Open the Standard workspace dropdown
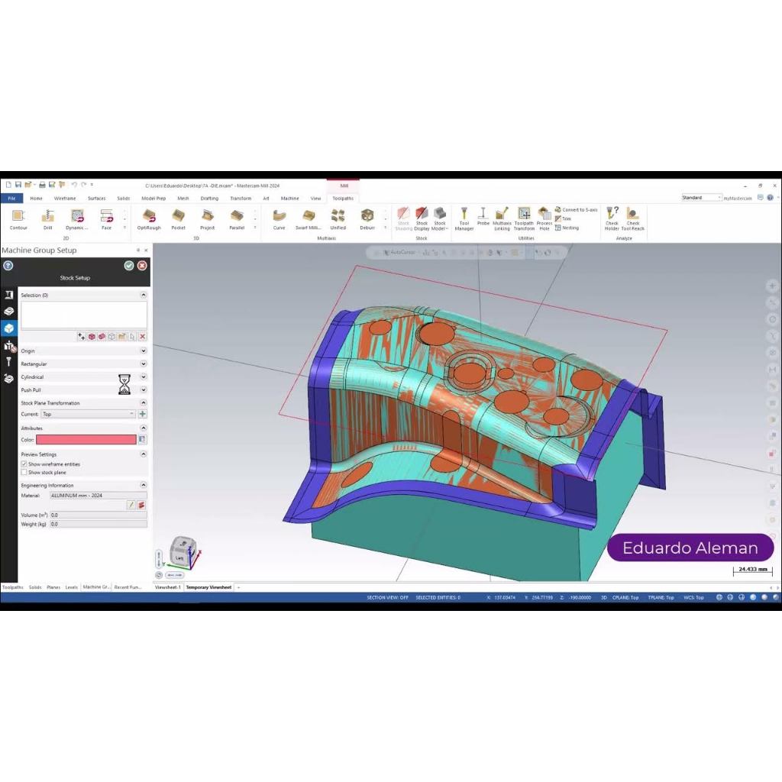 [702, 198]
